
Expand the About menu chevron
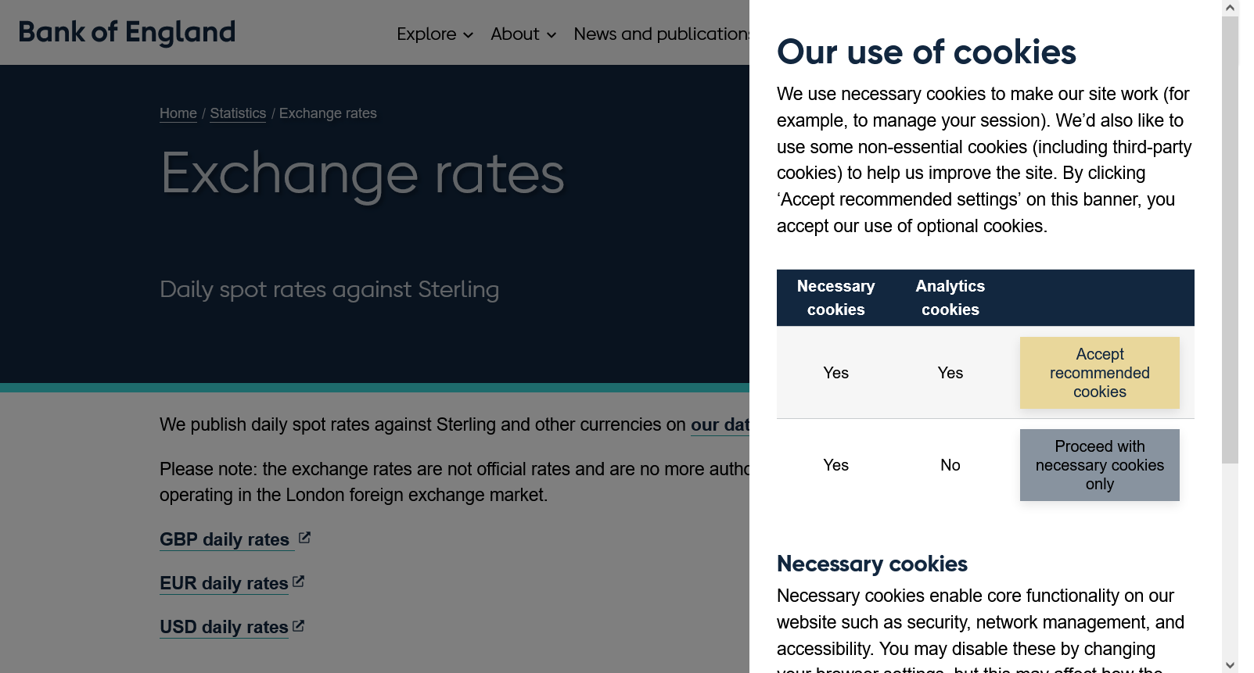pyautogui.click(x=552, y=35)
